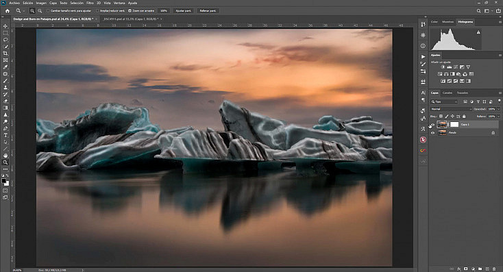Select the Dodge tool
This screenshot has width=503, height=272.
tap(5, 121)
